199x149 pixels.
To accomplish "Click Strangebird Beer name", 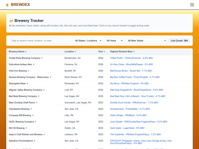I will click(17, 84).
